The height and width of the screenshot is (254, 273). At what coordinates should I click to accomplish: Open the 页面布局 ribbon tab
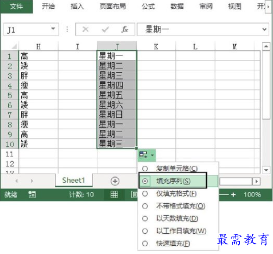tap(113, 6)
